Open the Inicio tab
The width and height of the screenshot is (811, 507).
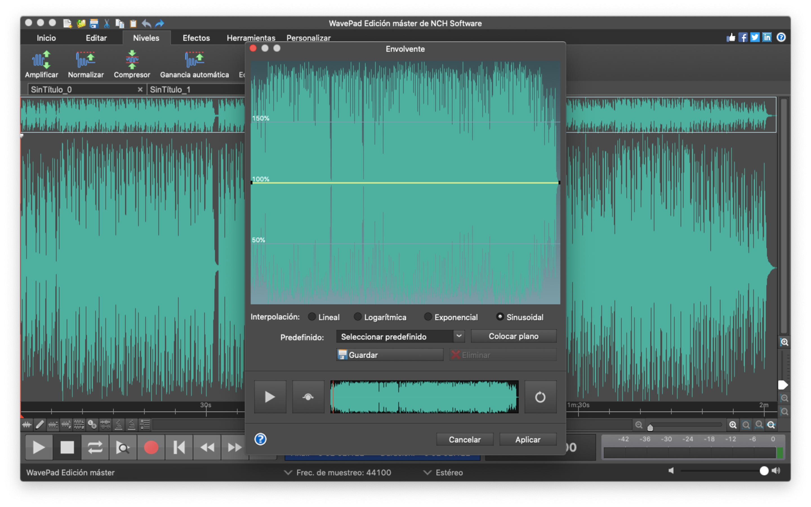coord(46,38)
